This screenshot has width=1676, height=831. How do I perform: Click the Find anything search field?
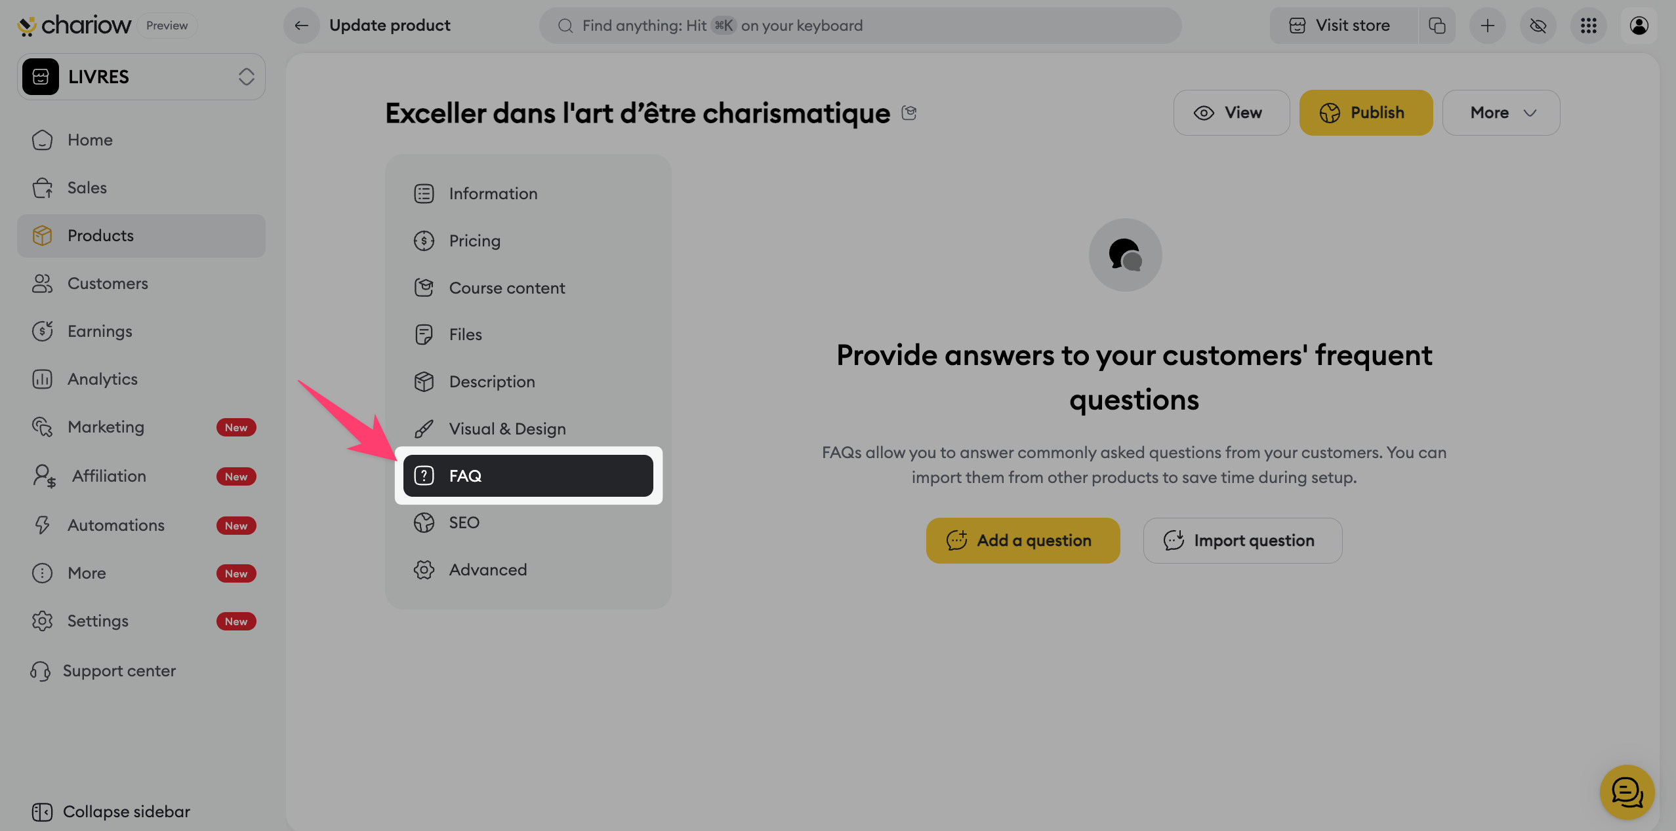click(x=859, y=26)
